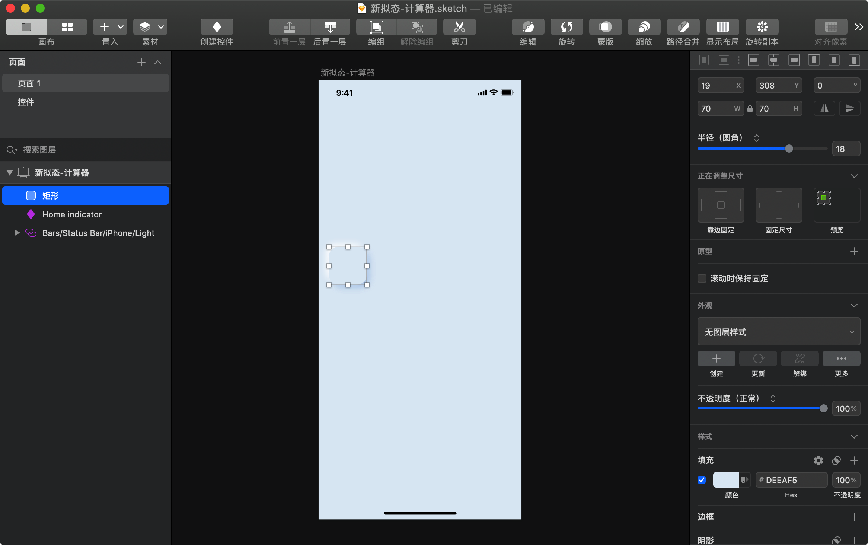Screen dimensions: 868x545
Task: Open the 素材 dropdown arrow
Action: pyautogui.click(x=161, y=27)
